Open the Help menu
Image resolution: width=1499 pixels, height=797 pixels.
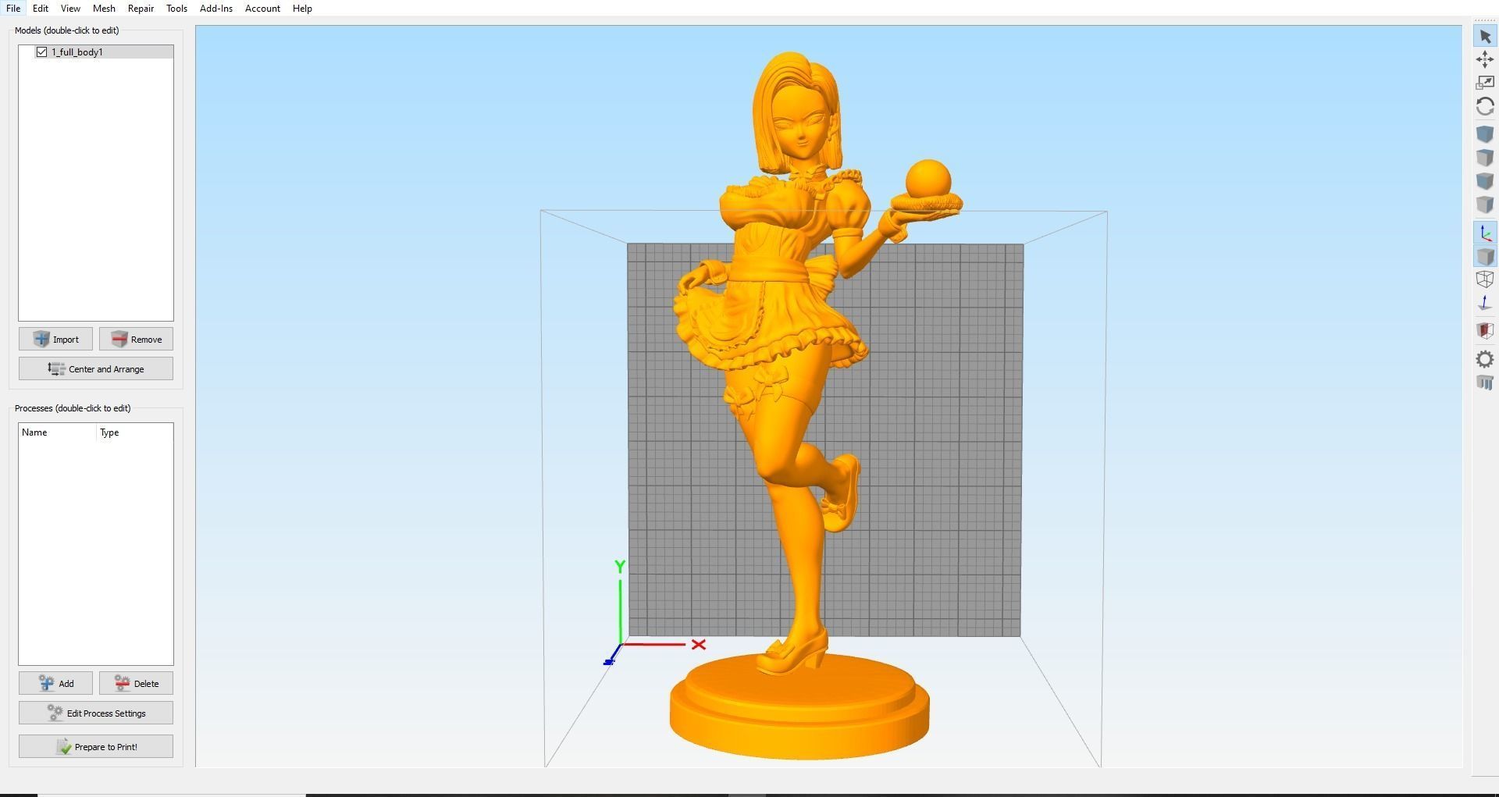click(x=302, y=9)
